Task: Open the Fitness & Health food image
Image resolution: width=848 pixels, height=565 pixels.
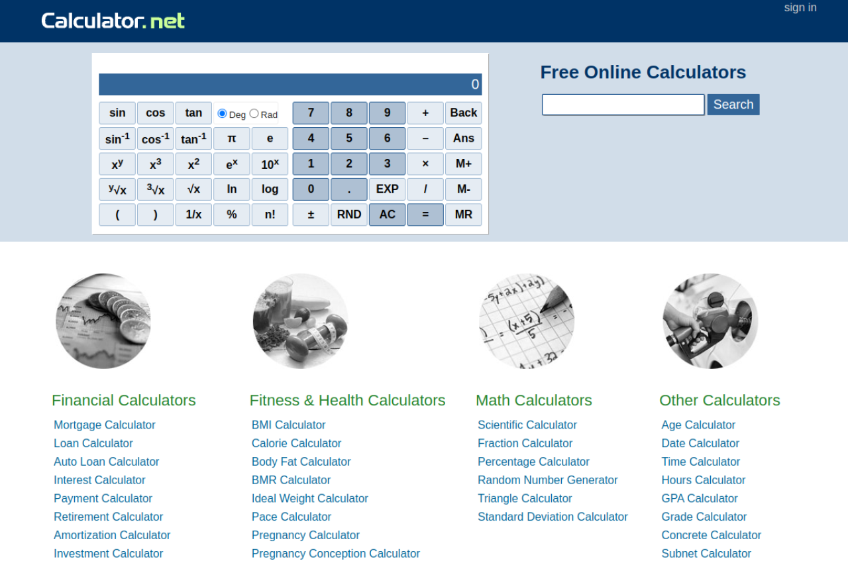Action: pos(300,321)
